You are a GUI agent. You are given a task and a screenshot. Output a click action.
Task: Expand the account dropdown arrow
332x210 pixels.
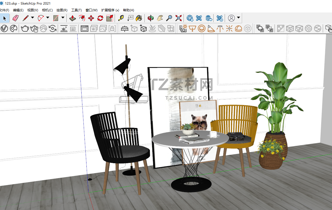(x=238, y=18)
